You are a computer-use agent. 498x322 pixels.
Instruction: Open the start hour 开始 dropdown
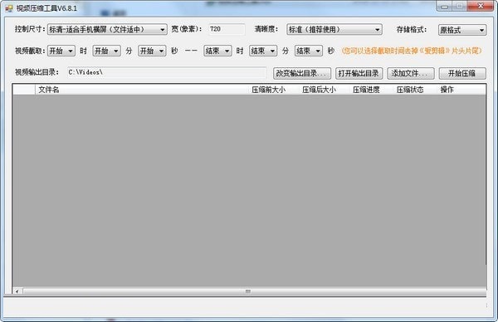coord(61,51)
